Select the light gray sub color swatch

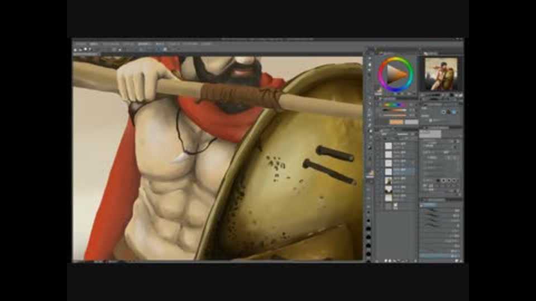tap(411, 122)
